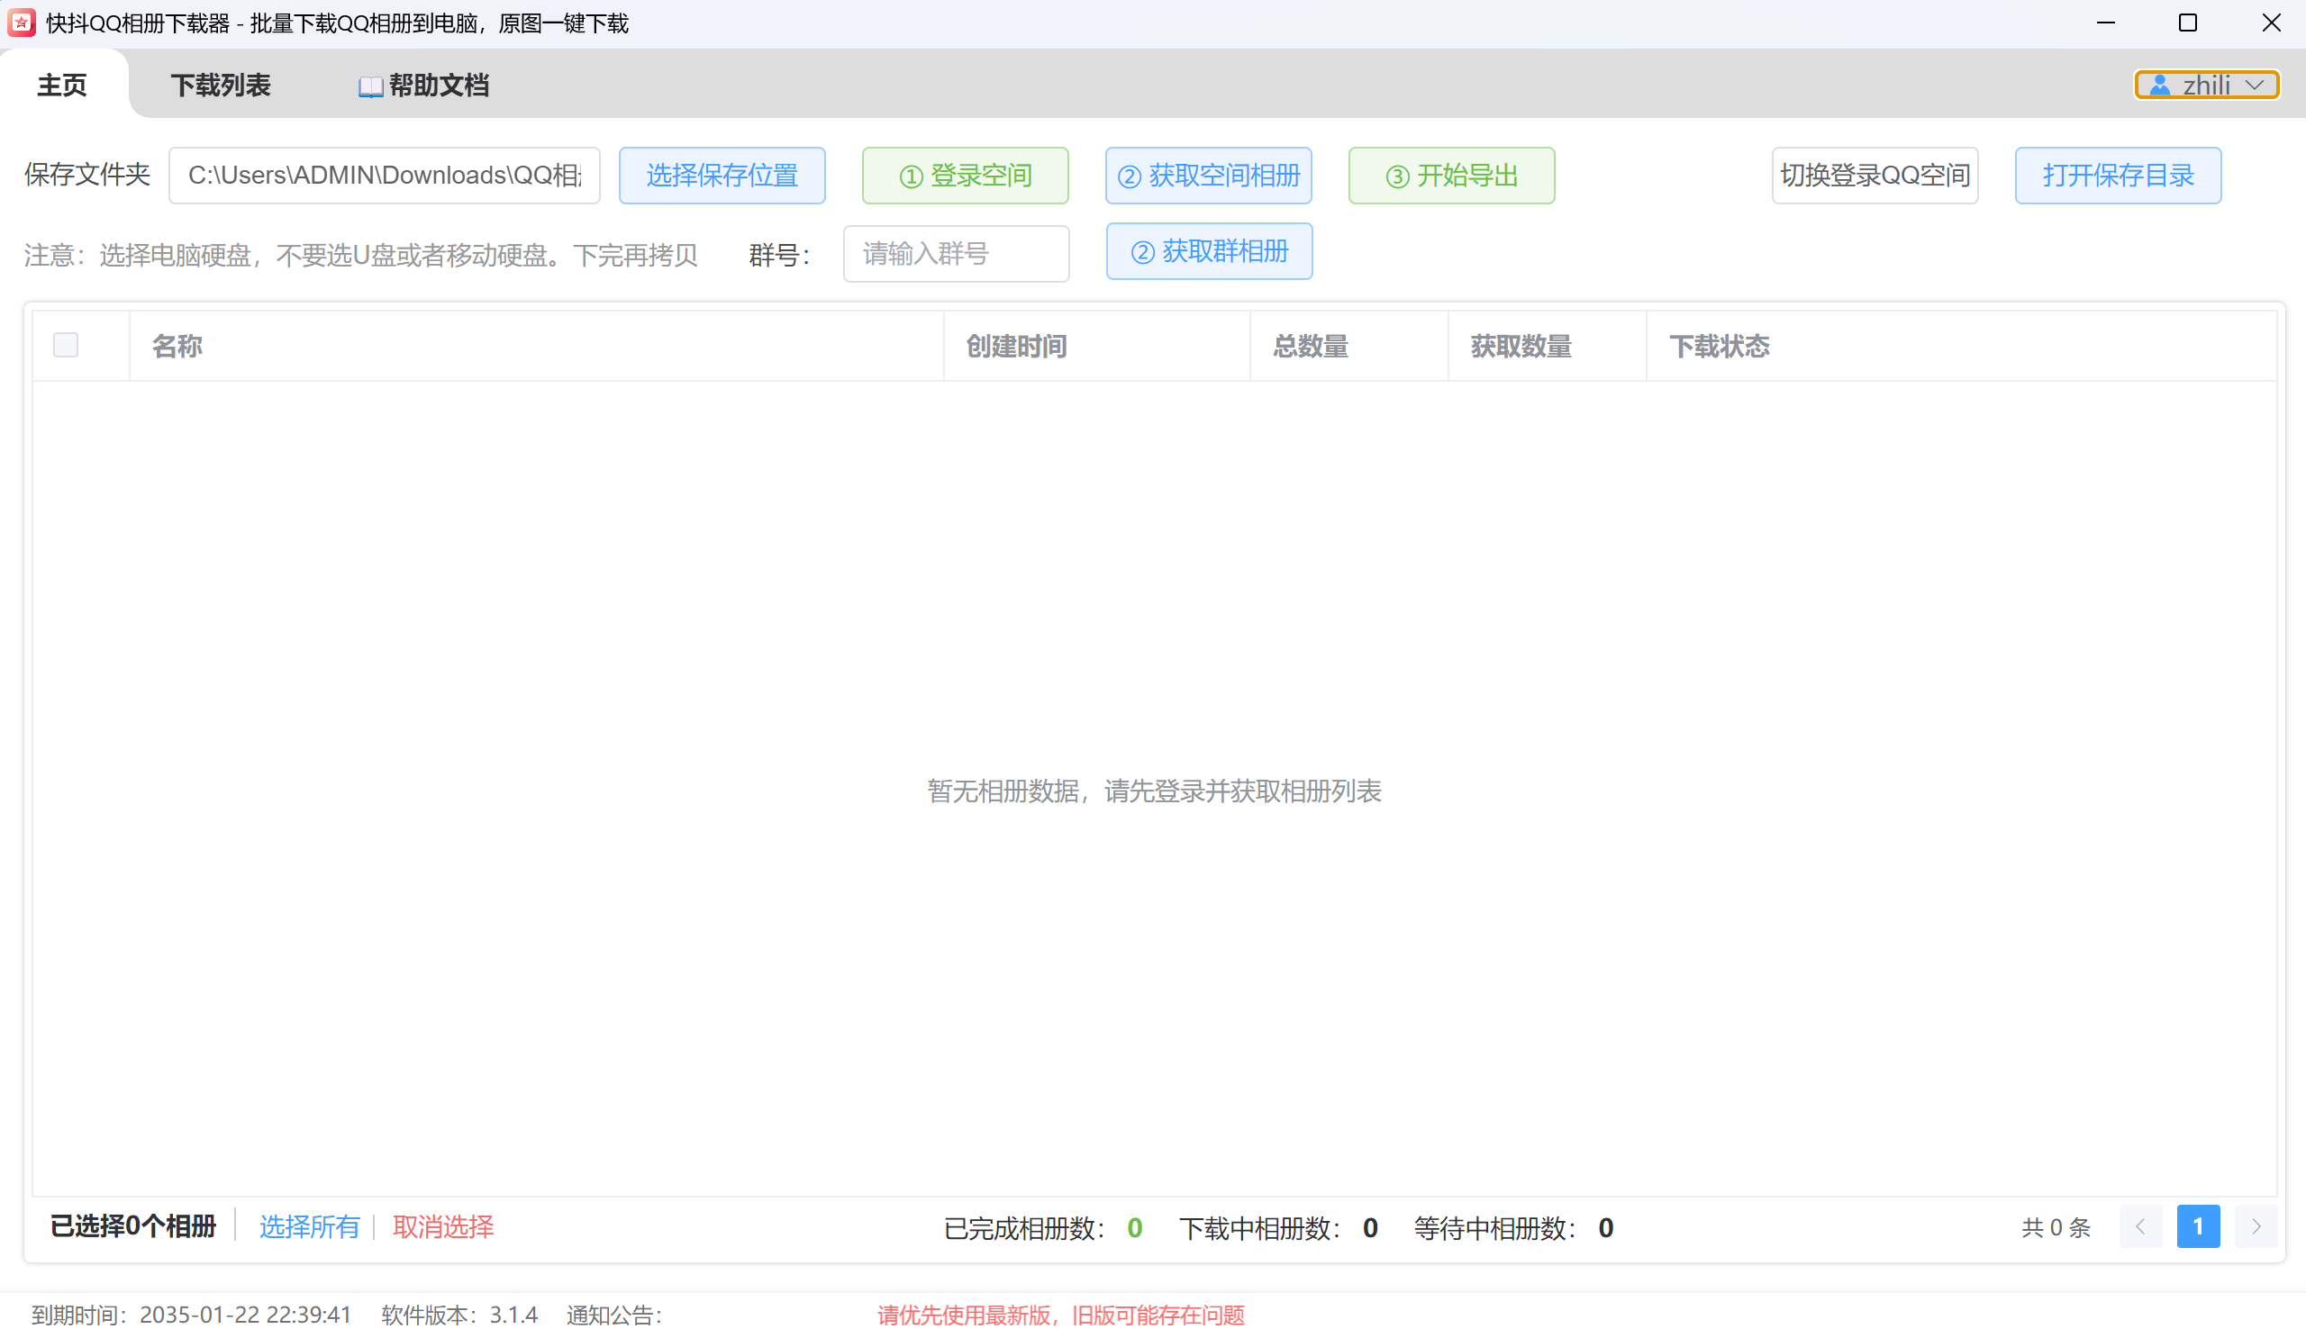Click the save folder path field
2306x1329 pixels.
point(385,176)
